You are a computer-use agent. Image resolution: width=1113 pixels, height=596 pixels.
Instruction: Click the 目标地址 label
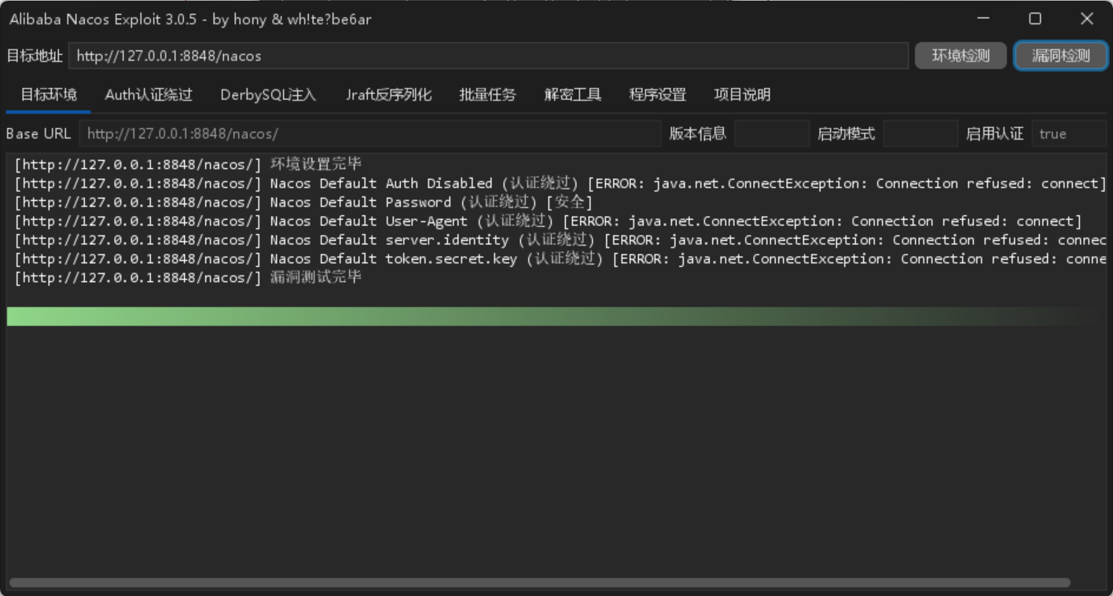tap(35, 56)
